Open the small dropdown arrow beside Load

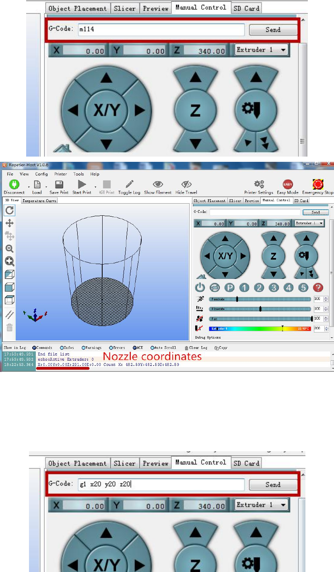pos(46,187)
